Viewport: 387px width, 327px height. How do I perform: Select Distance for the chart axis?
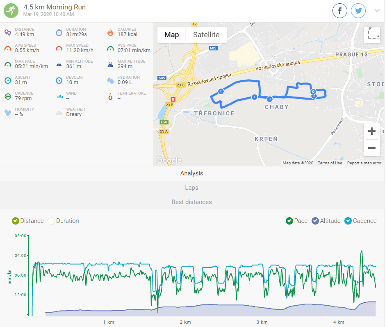click(x=16, y=221)
